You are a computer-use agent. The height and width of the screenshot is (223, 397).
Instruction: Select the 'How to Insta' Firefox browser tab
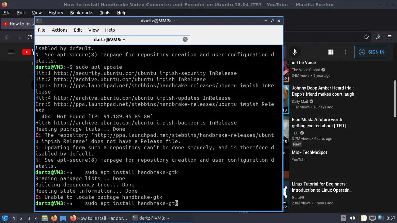18,24
